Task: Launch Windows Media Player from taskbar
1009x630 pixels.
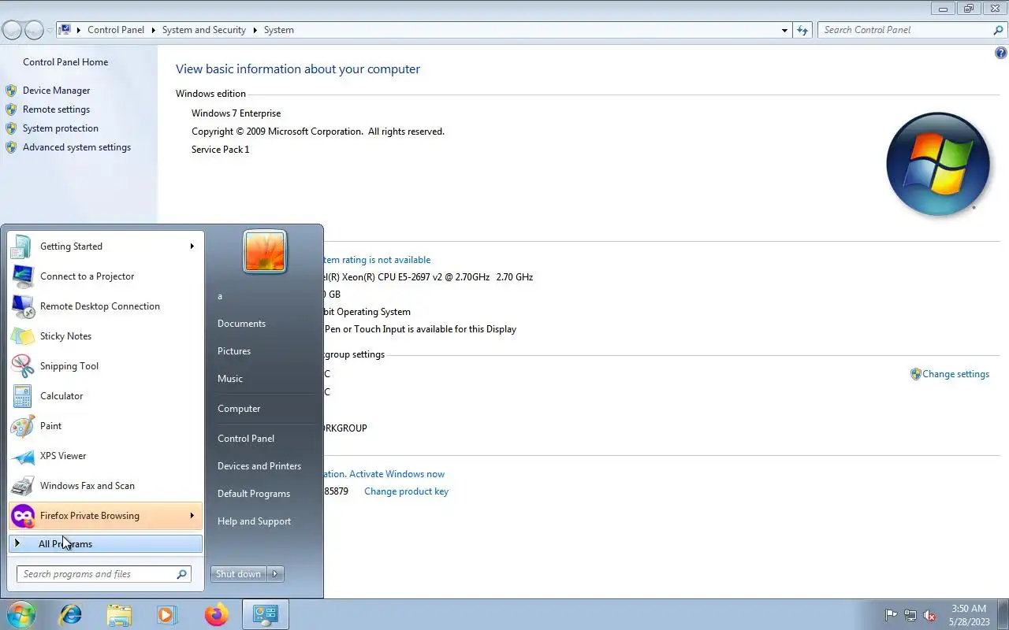Action: point(167,614)
